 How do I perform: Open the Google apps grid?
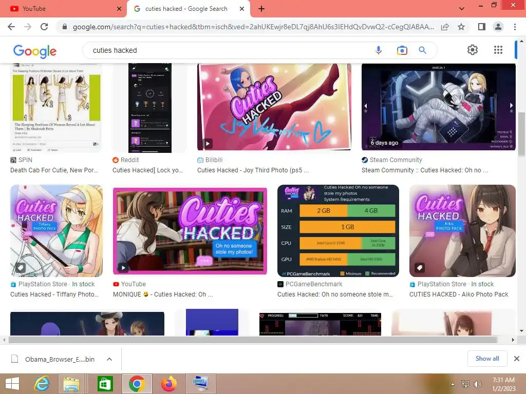498,50
